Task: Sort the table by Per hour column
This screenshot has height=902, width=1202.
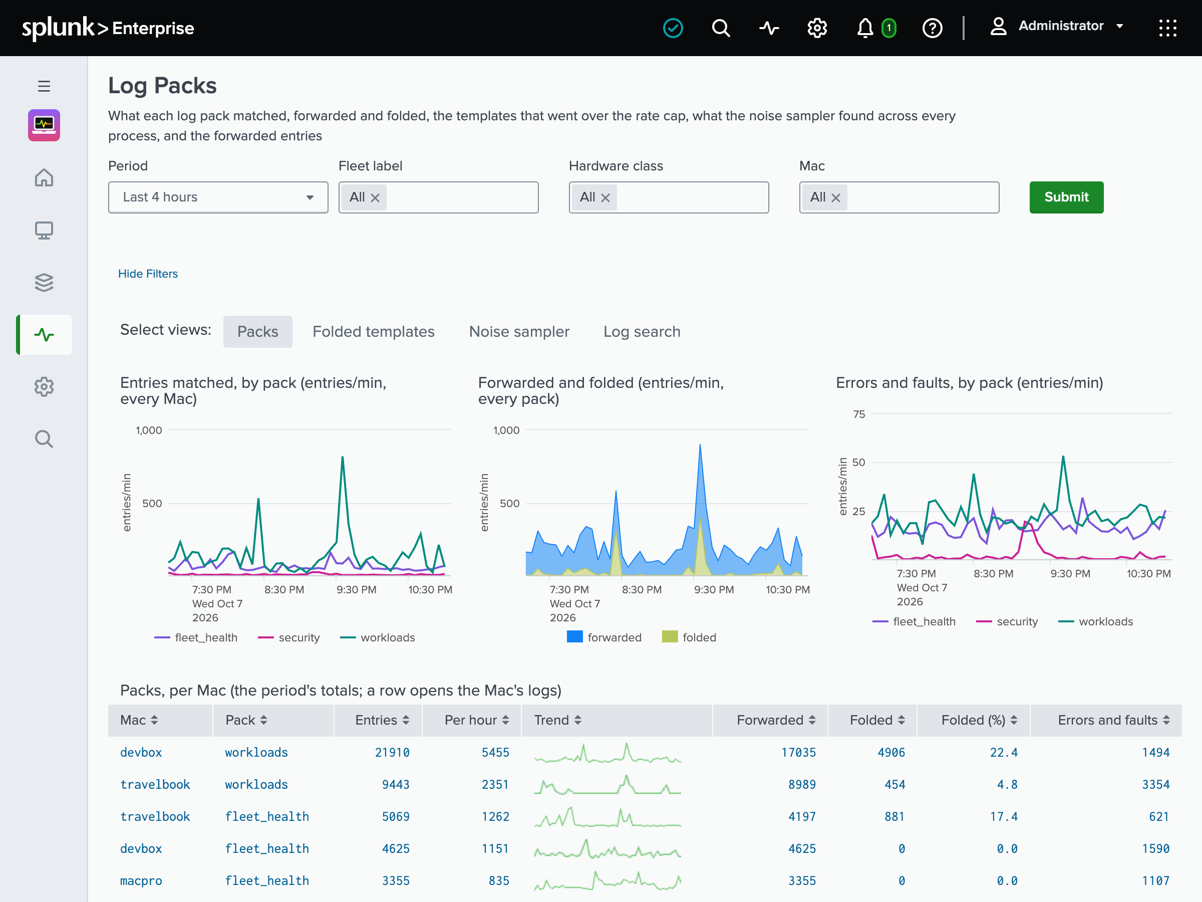Action: click(477, 720)
